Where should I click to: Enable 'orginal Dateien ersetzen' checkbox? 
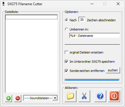[66, 52]
